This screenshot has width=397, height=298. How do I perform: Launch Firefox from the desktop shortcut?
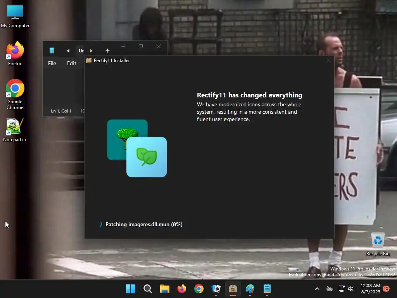point(15,54)
